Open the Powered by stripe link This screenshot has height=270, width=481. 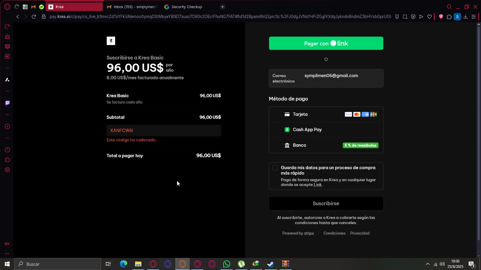coord(298,233)
